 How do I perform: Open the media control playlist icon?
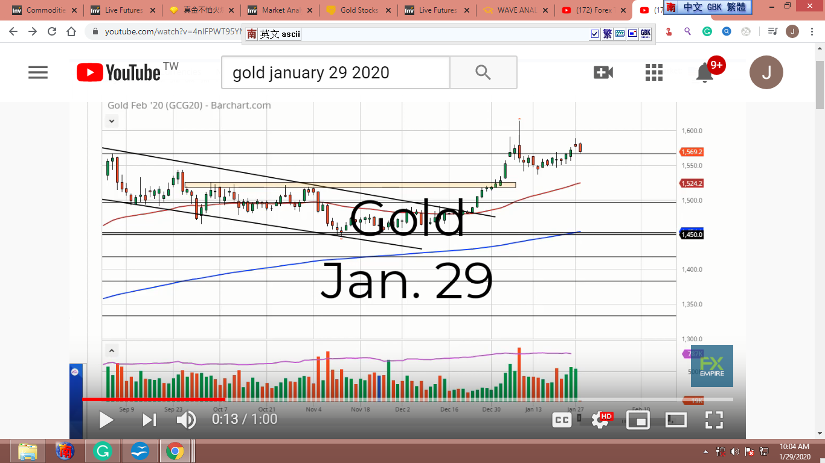click(772, 31)
